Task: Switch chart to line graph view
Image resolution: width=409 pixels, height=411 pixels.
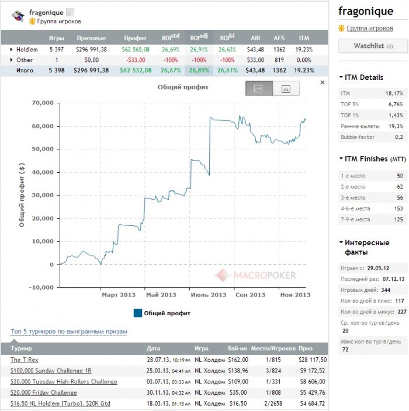Action: pyautogui.click(x=259, y=88)
